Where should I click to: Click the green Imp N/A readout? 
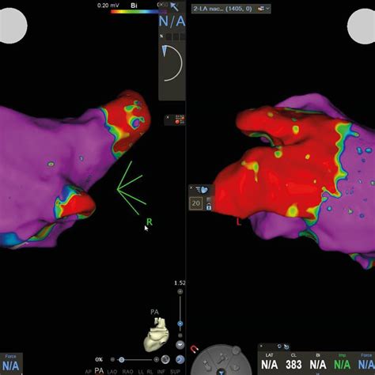click(342, 365)
